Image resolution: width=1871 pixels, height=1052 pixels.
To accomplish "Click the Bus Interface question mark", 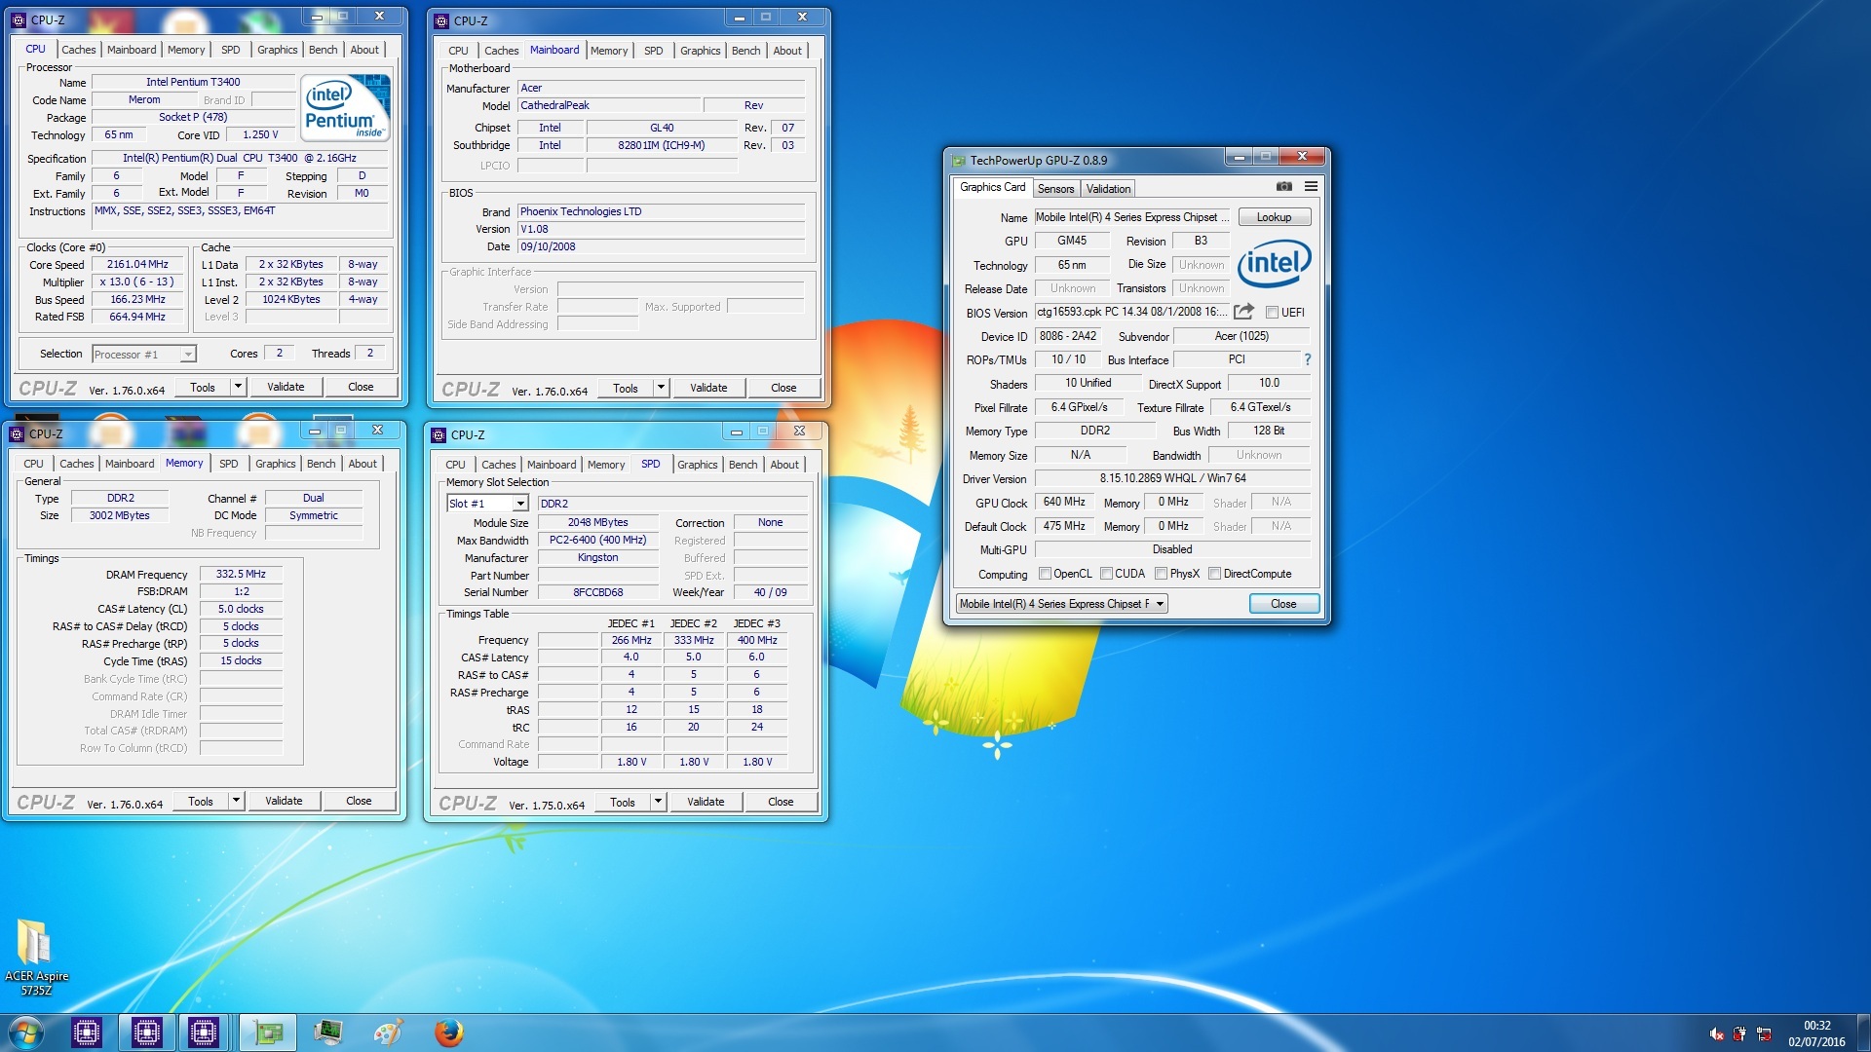I will pyautogui.click(x=1307, y=359).
